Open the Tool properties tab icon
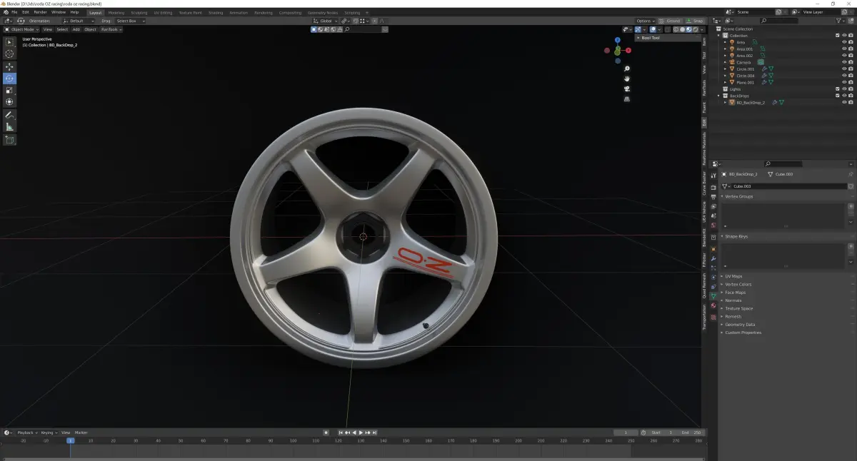The width and height of the screenshot is (857, 461). [x=713, y=175]
